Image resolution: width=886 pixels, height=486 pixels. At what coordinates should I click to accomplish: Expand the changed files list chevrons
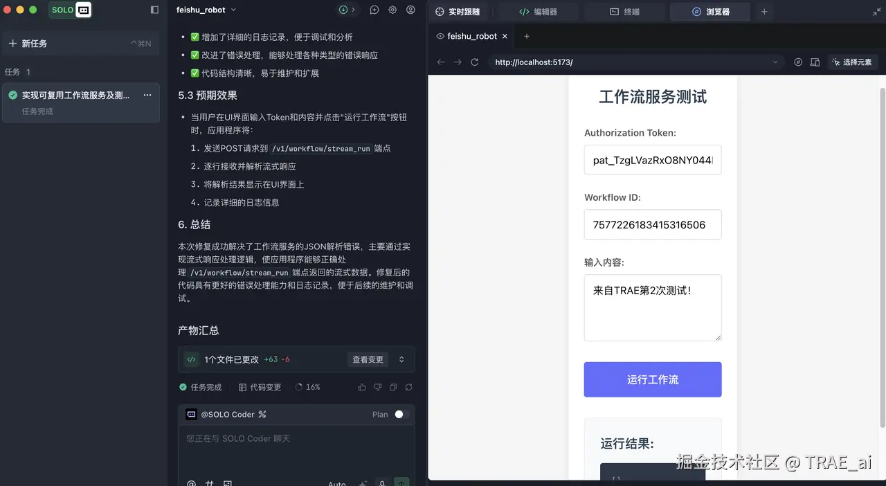pyautogui.click(x=401, y=359)
